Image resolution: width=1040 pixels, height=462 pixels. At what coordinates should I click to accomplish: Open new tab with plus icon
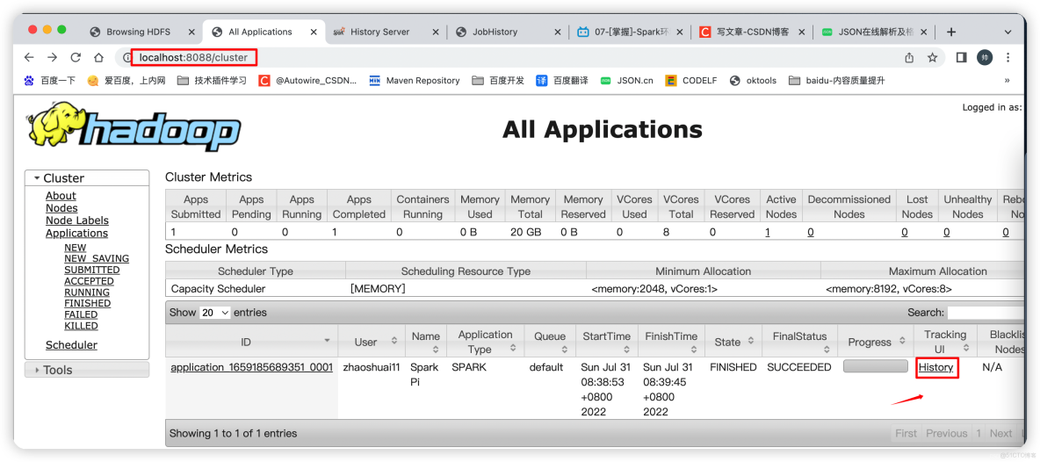(x=950, y=32)
